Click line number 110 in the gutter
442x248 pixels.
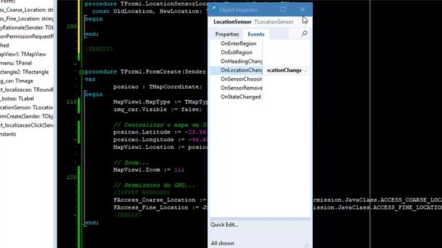(x=72, y=102)
